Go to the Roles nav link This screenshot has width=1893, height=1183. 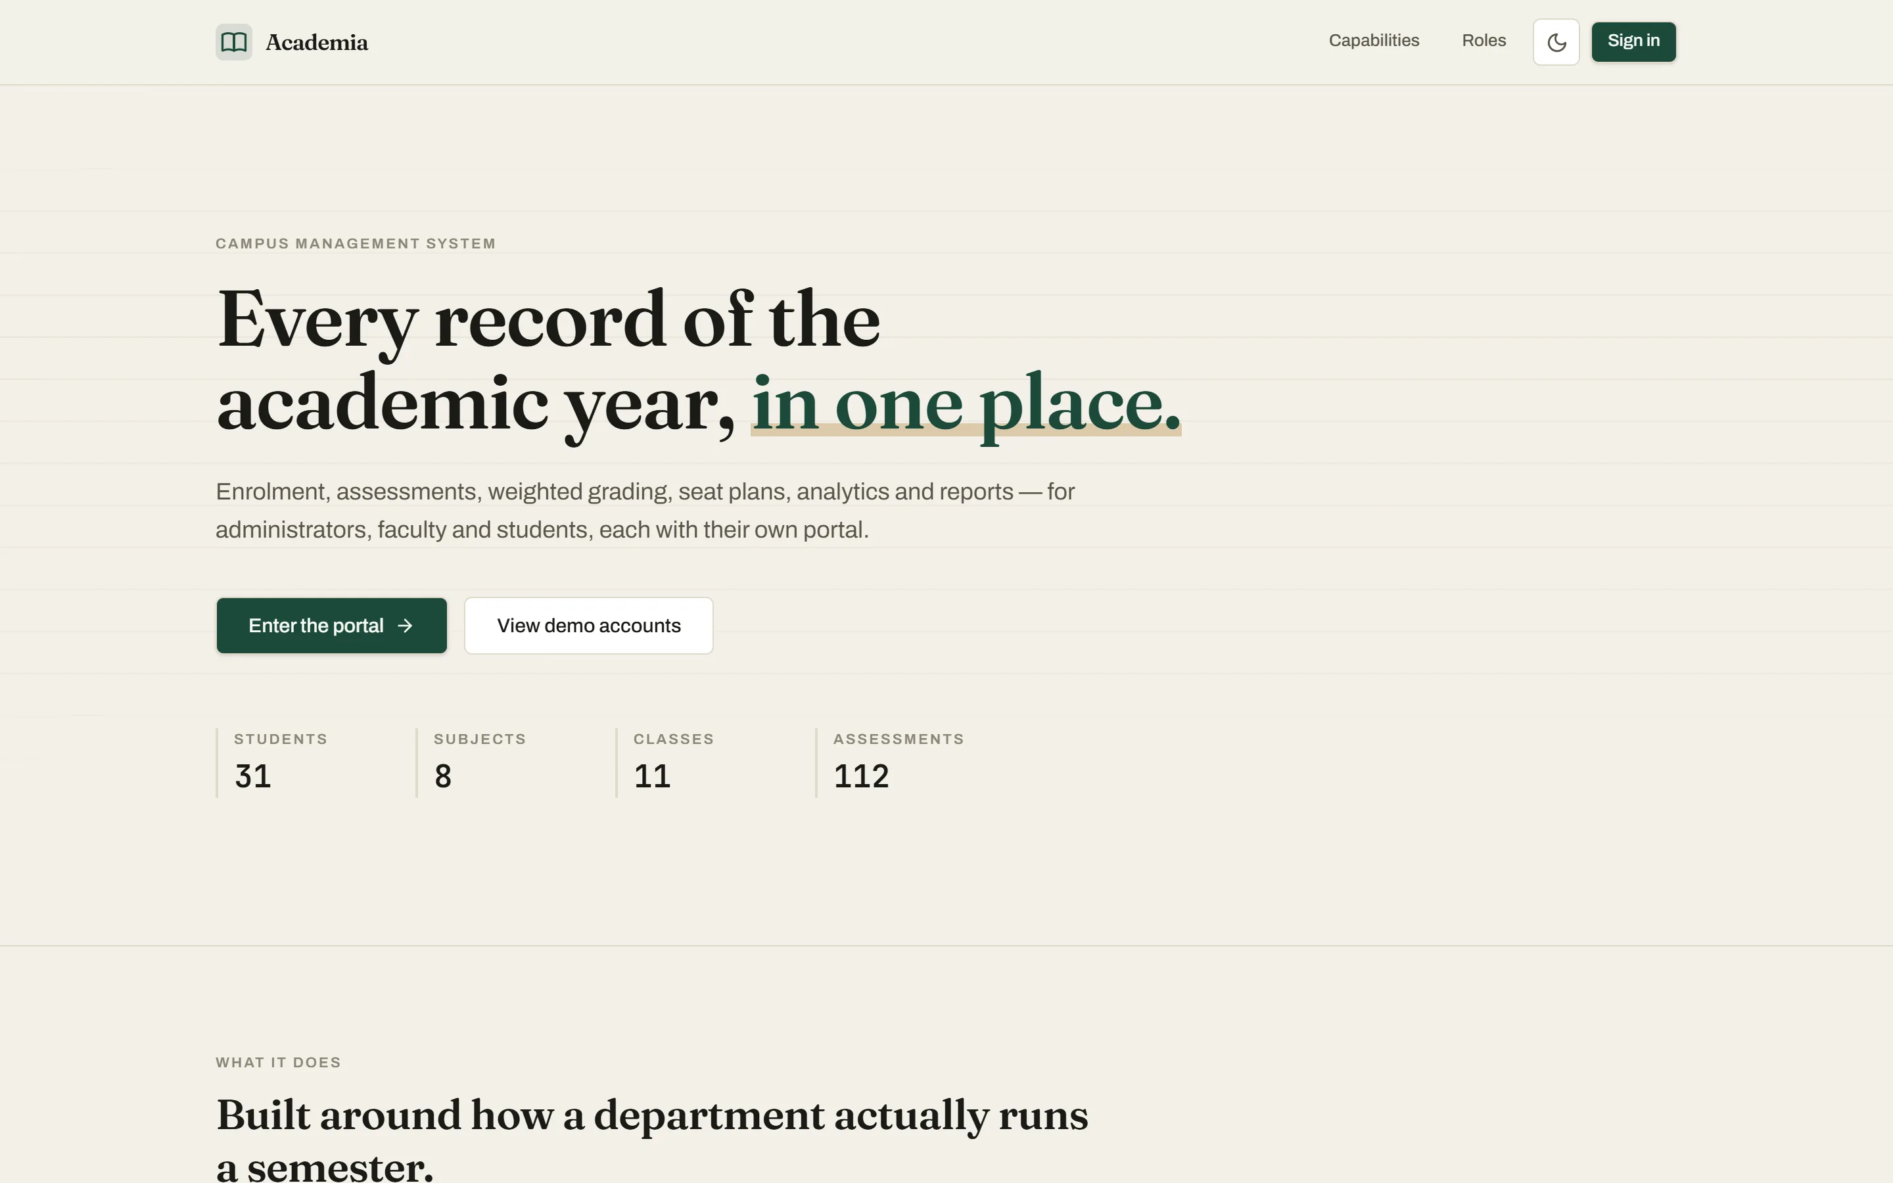(x=1483, y=41)
